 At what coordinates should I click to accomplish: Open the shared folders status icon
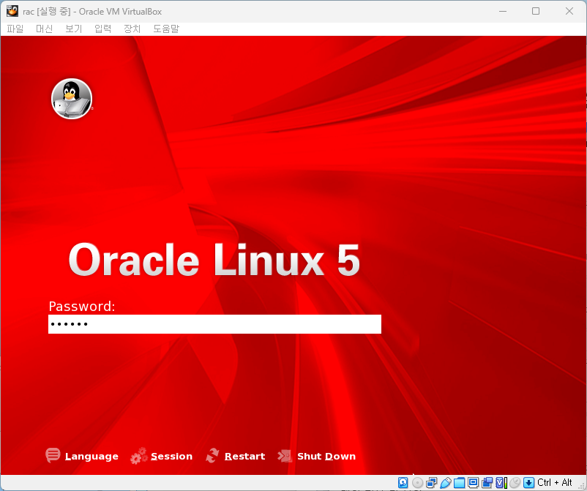460,483
